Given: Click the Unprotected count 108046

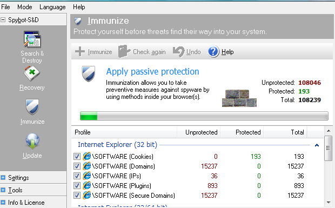Looking at the screenshot, I should [310, 83].
